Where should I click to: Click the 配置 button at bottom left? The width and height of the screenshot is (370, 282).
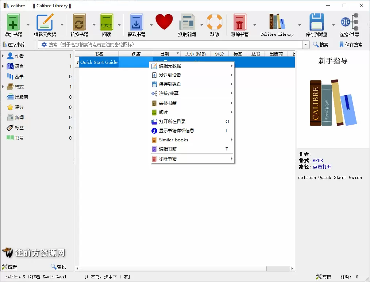(9, 267)
